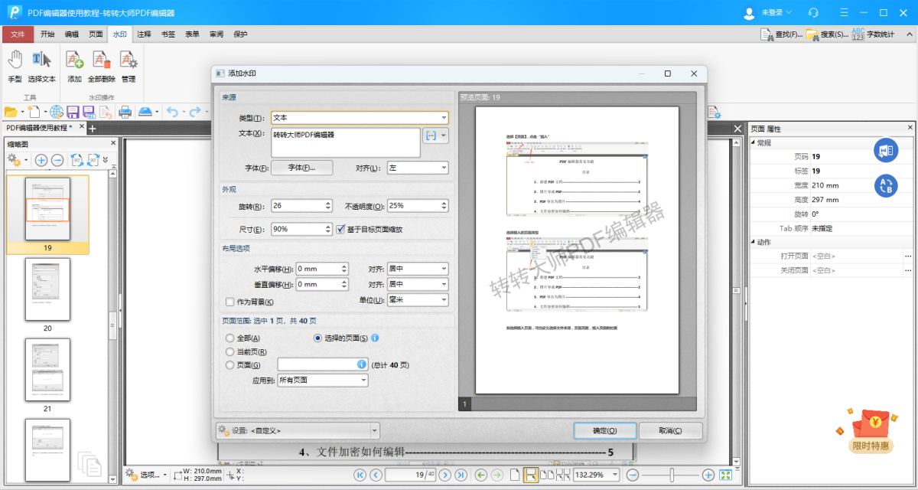Click the 全部删除 watermark icon
This screenshot has height=490, width=918.
pos(101,60)
